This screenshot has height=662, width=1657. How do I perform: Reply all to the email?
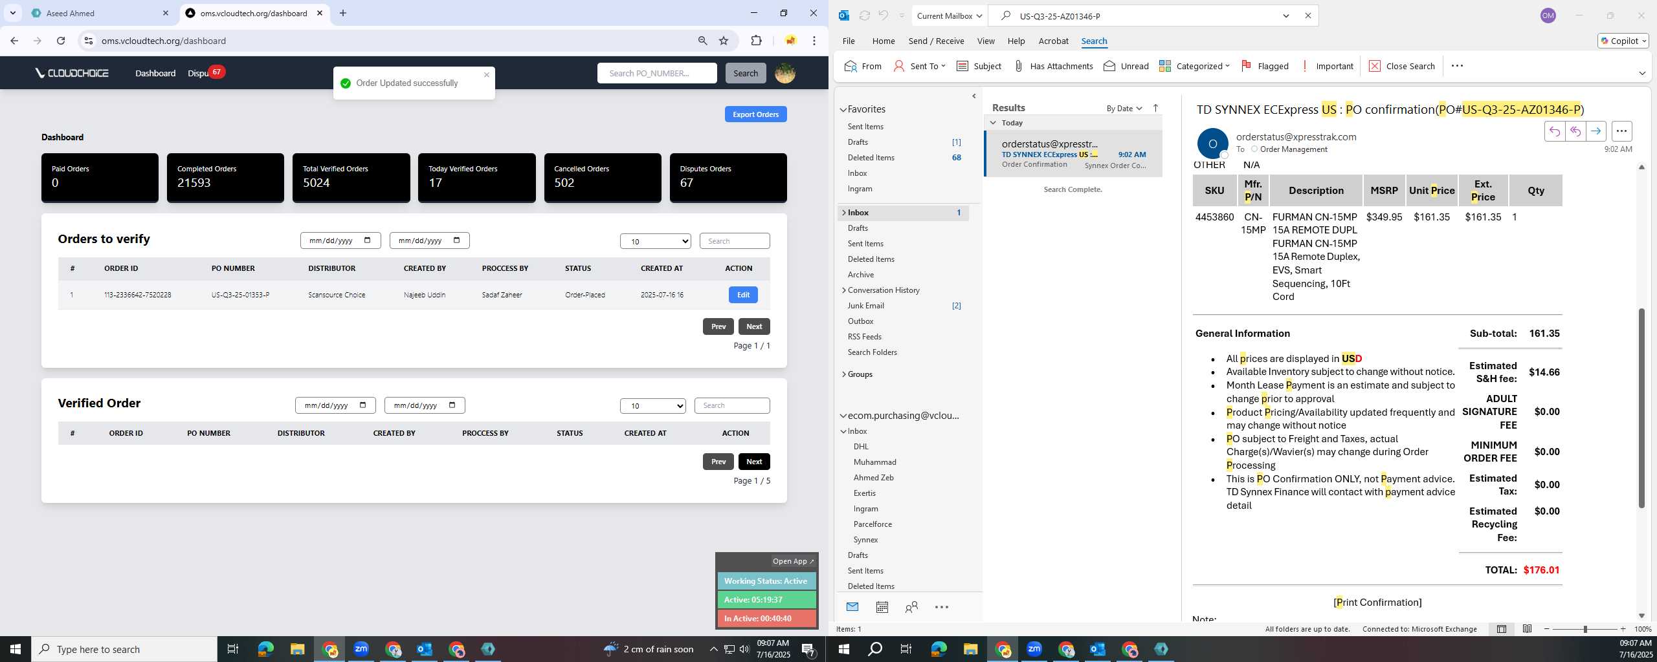click(1575, 131)
